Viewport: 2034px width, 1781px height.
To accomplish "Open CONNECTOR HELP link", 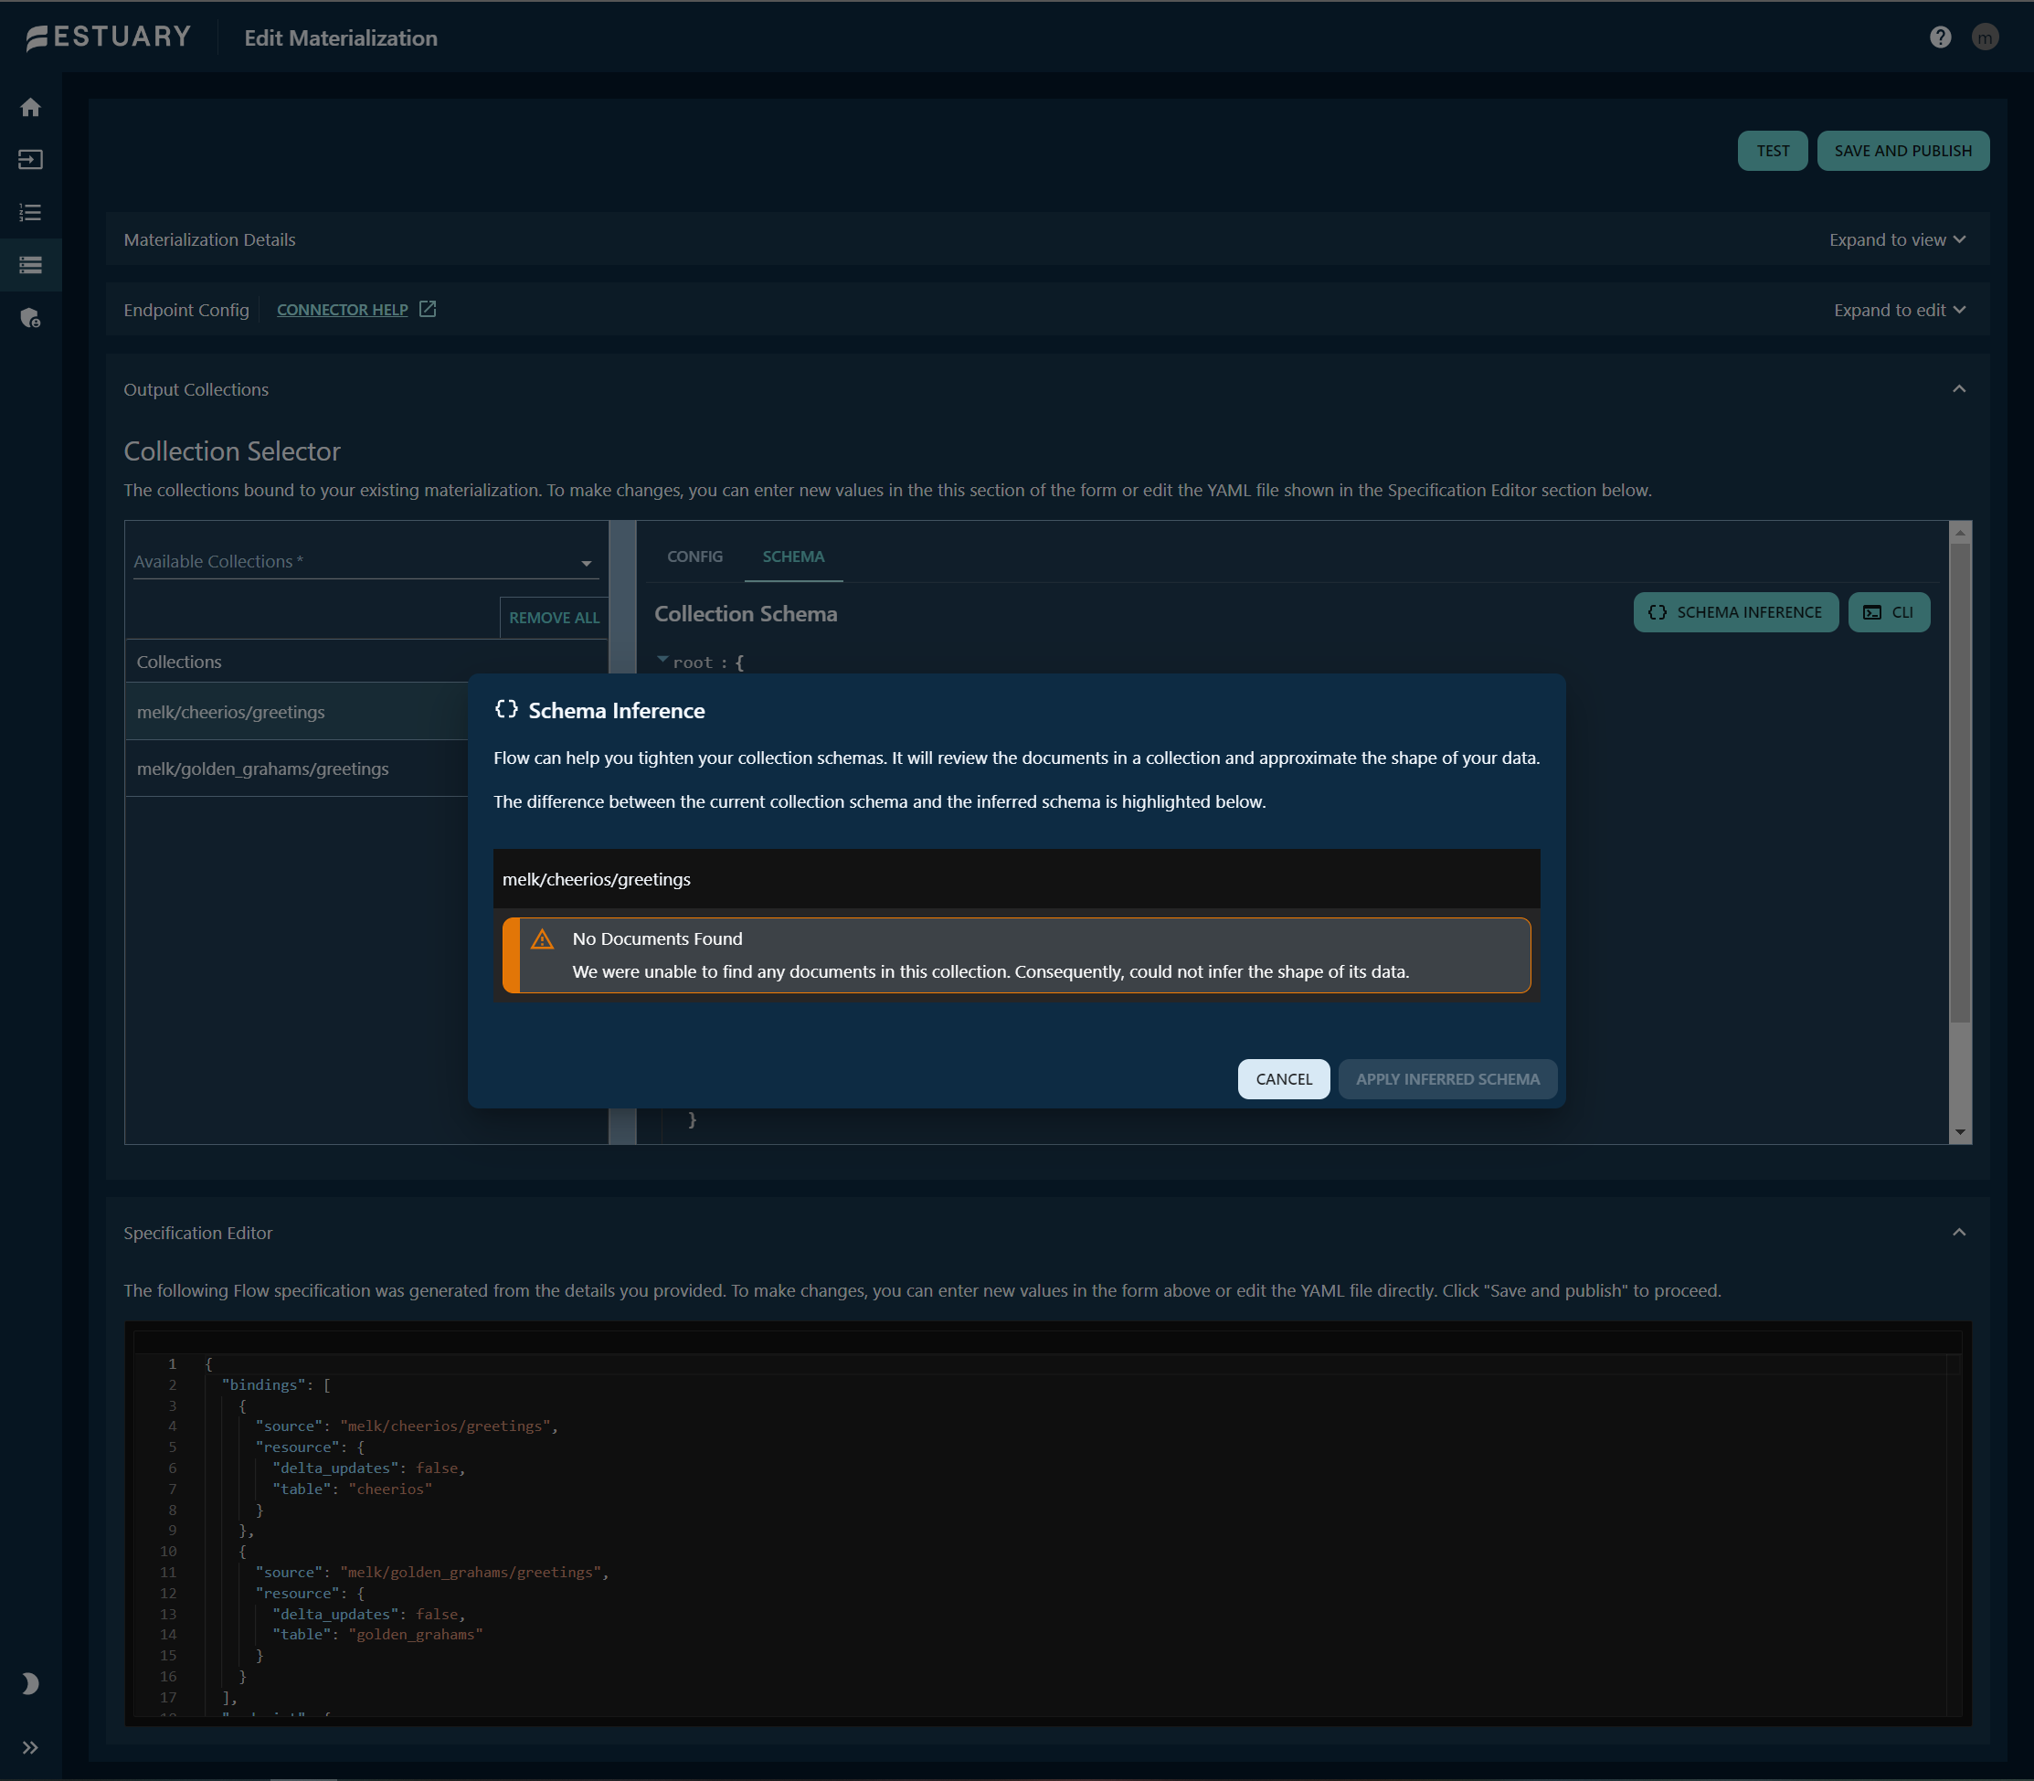I will click(342, 310).
